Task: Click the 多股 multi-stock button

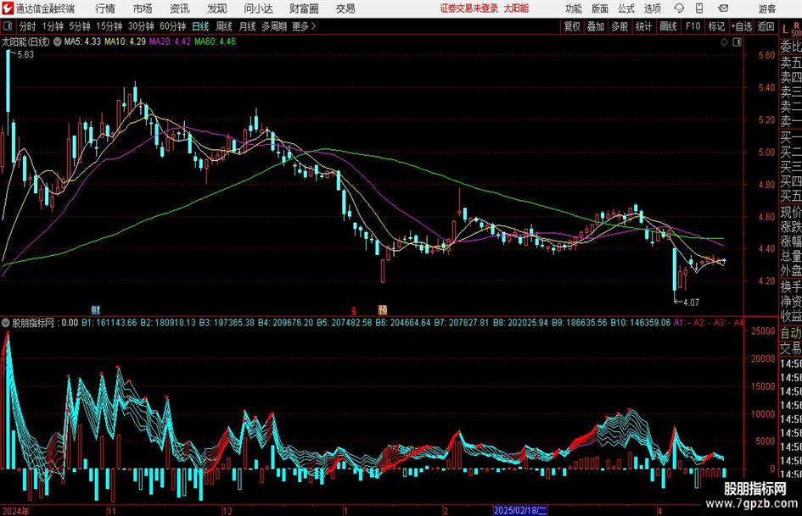Action: tap(620, 26)
